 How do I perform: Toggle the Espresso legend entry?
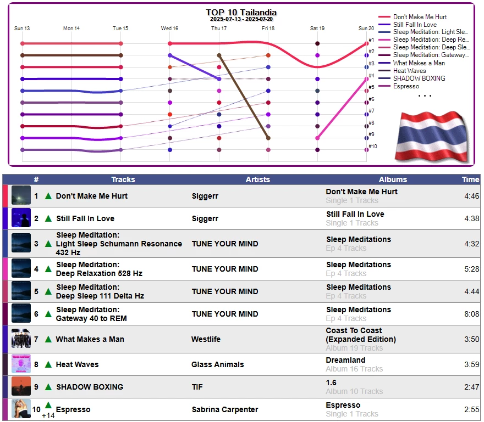(399, 86)
